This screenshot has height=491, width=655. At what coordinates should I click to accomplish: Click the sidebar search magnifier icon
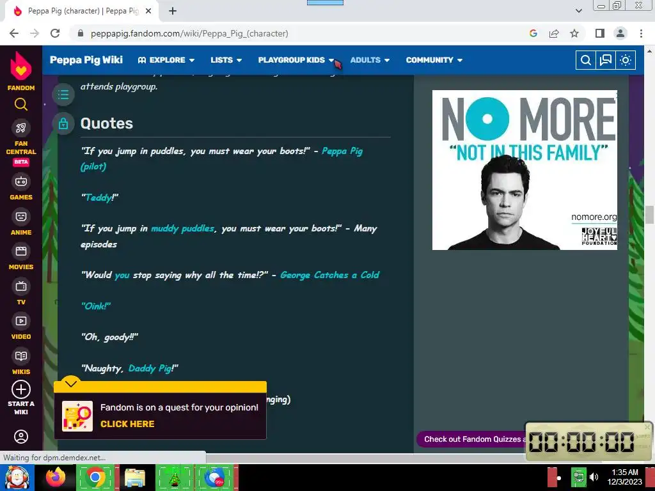pyautogui.click(x=21, y=104)
